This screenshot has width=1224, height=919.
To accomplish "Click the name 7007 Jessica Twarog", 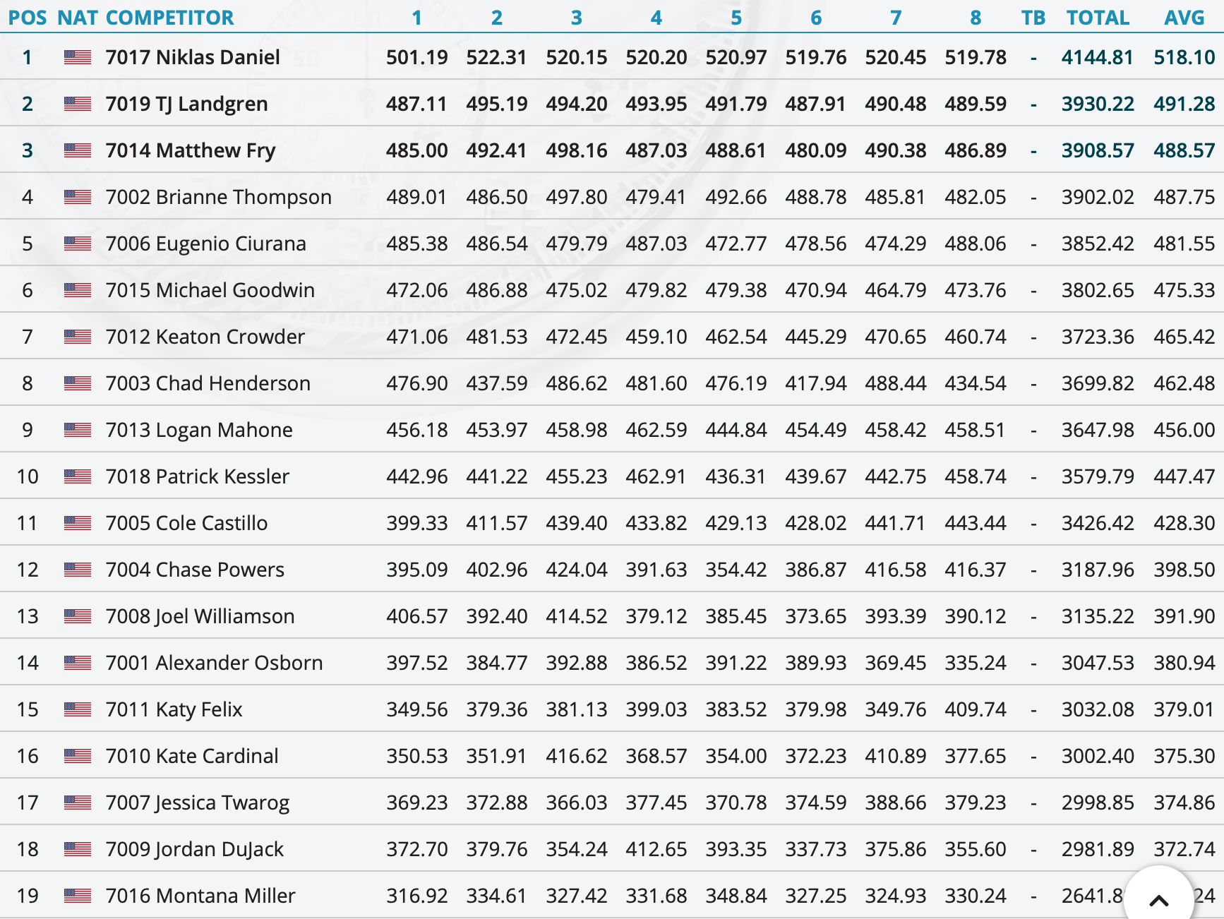I will pos(198,803).
